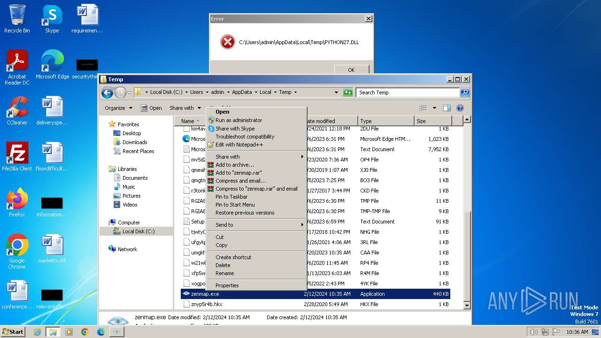Viewport: 601px width, 338px height.
Task: Launch Skype from the desktop
Action: pos(52,19)
